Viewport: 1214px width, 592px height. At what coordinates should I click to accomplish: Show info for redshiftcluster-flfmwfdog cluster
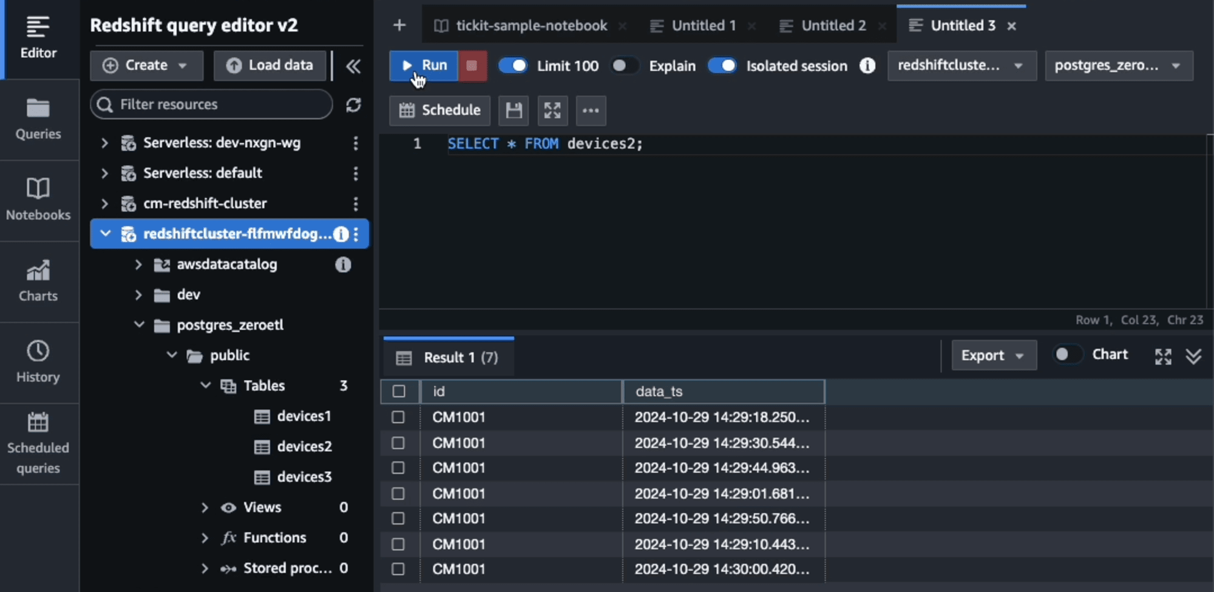341,234
